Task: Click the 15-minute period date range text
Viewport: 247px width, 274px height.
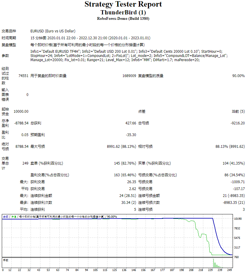Action: pos(90,38)
